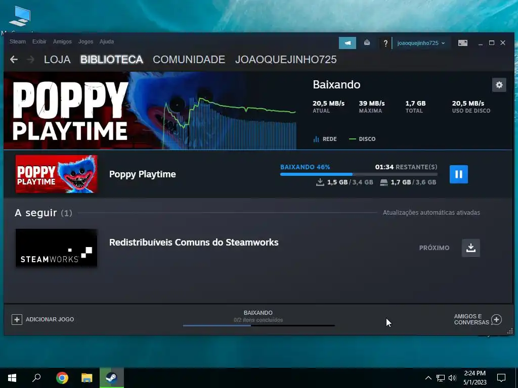The width and height of the screenshot is (518, 388).
Task: Open the network tray icon
Action: (x=441, y=378)
